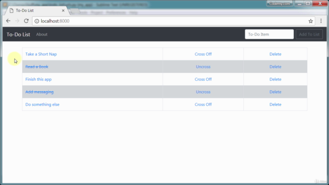Click the Add To List button
Image resolution: width=329 pixels, height=185 pixels.
(x=309, y=34)
